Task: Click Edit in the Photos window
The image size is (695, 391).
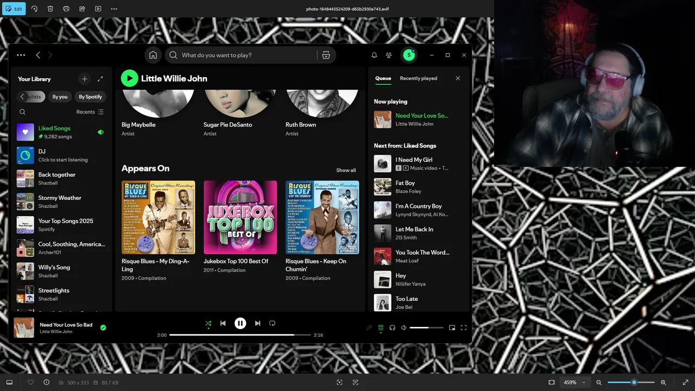Action: coord(15,9)
